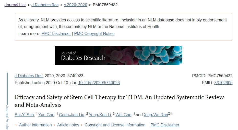Open the PMC Copyright Notice link

(x=94, y=33)
